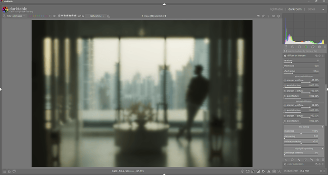Screen dimensions: 328x175
Task: Toggle the blue color label filter
Action: pos(42,16)
